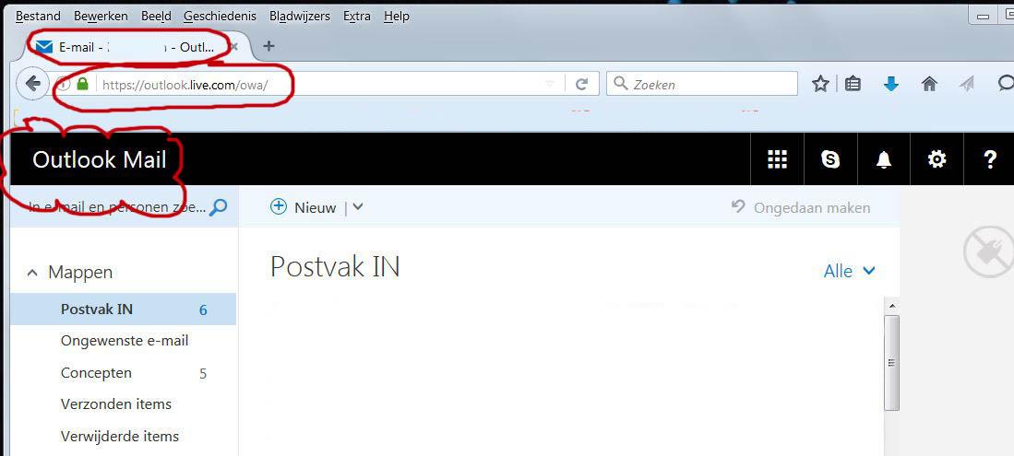Open the URL bar history dropdown arrow

point(550,84)
